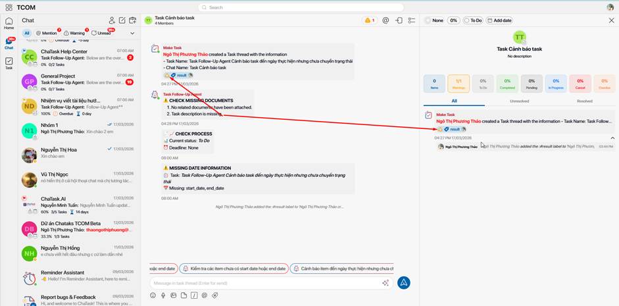Collapse the activity log chevron in task panel

click(612, 138)
